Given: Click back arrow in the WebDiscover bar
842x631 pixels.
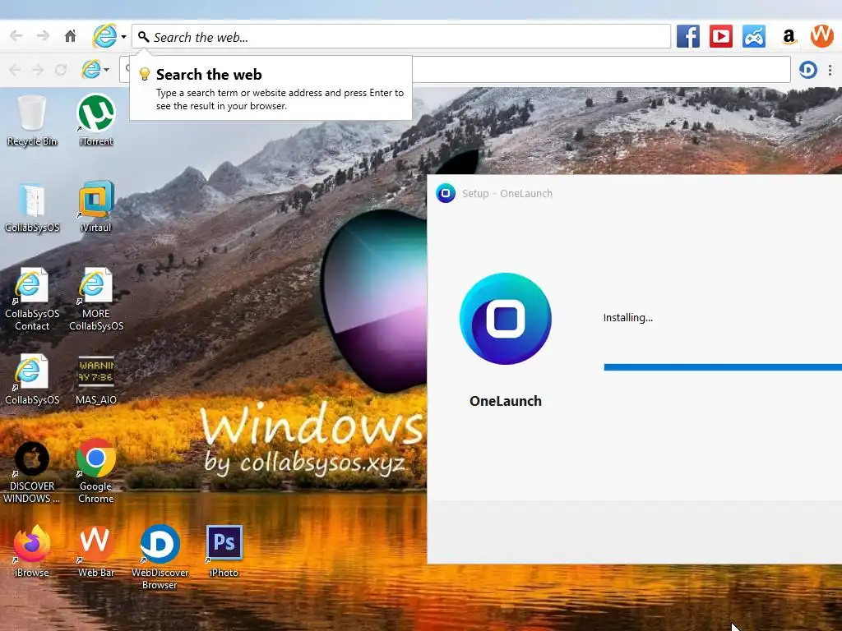Looking at the screenshot, I should (x=15, y=70).
